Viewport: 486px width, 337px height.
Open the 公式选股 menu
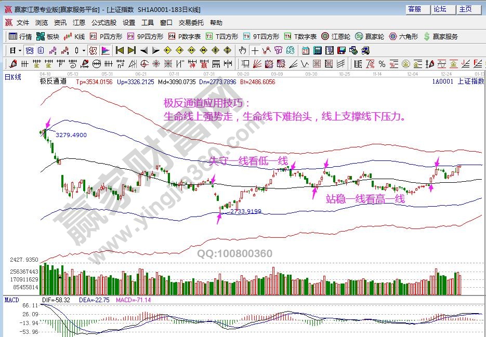pos(104,23)
